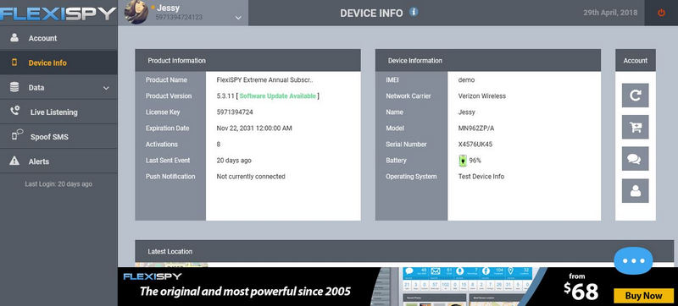Click the Product Name FlexiSPY Extreme Annual text
Image resolution: width=678 pixels, height=306 pixels.
click(264, 79)
